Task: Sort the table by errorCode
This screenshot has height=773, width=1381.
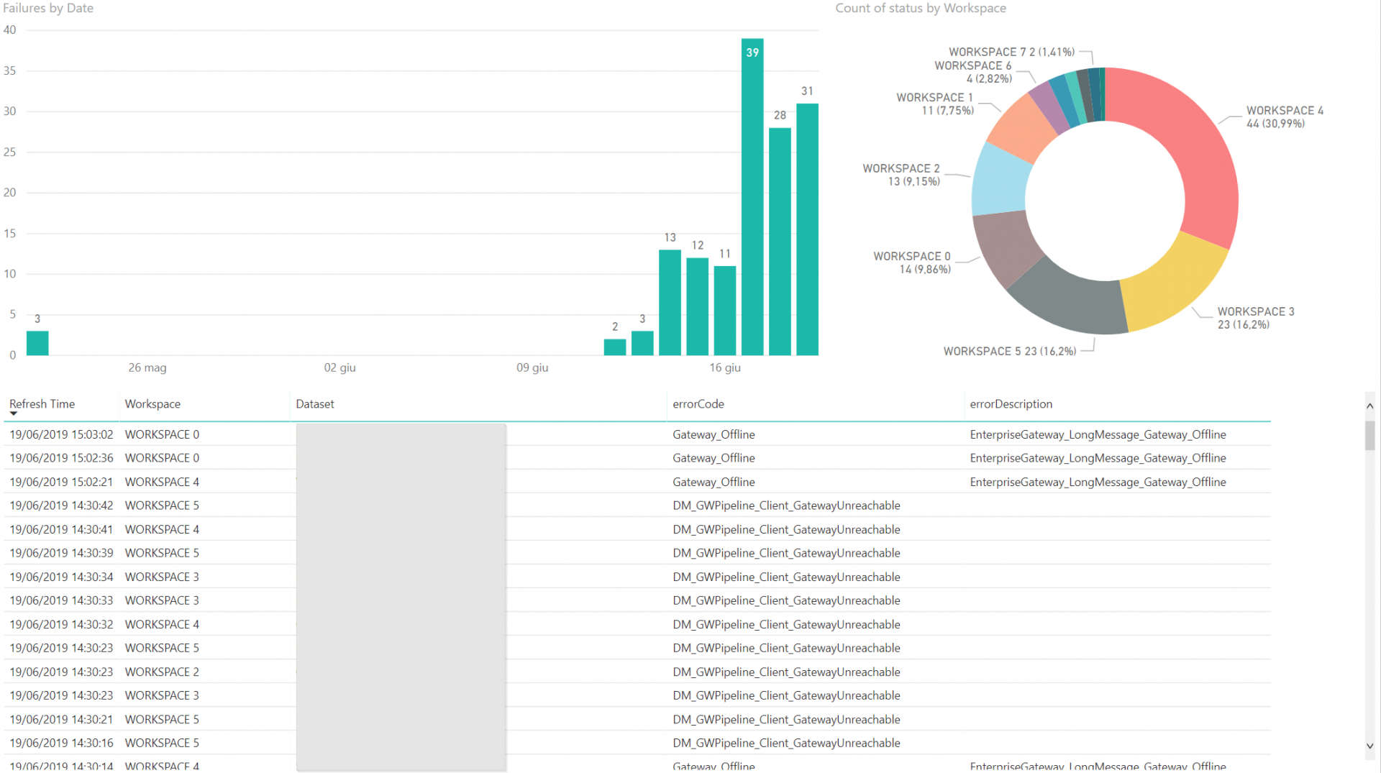Action: pos(698,403)
